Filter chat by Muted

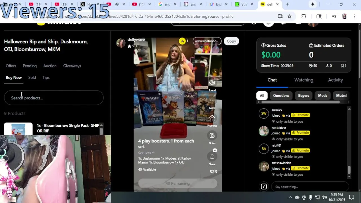tap(341, 96)
